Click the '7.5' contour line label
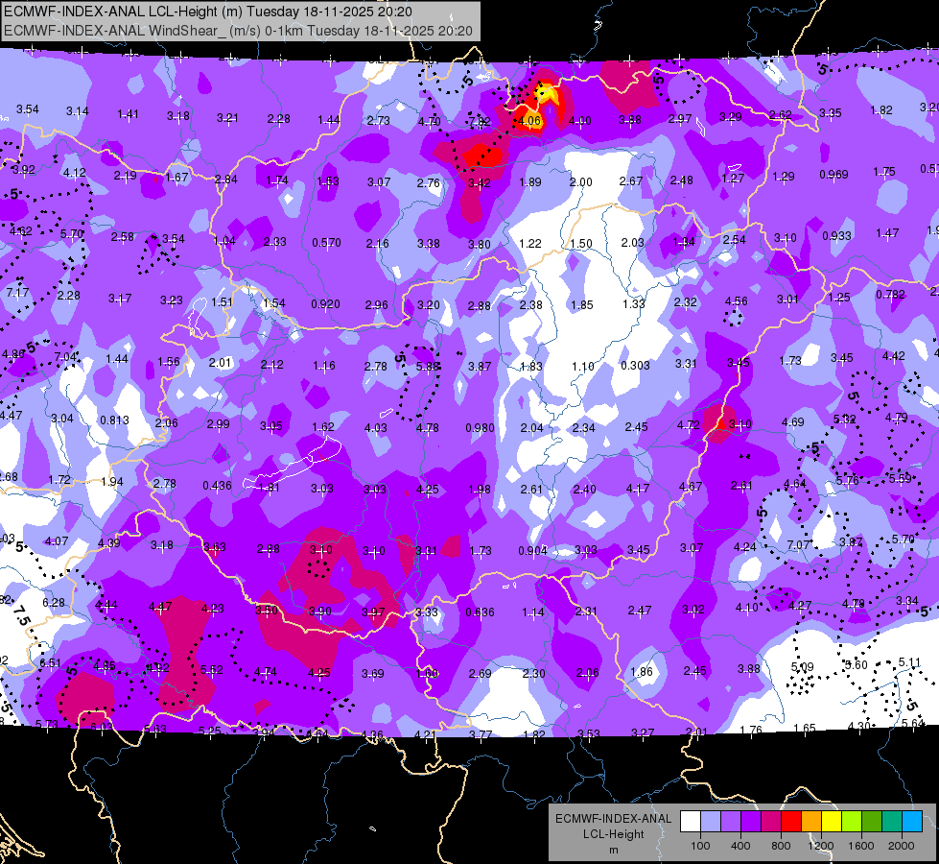 pyautogui.click(x=20, y=616)
